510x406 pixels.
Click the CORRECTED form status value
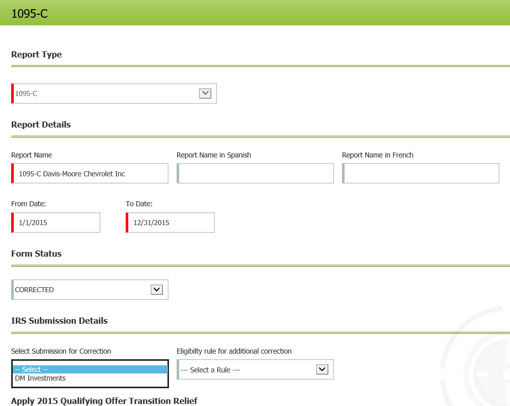point(35,290)
